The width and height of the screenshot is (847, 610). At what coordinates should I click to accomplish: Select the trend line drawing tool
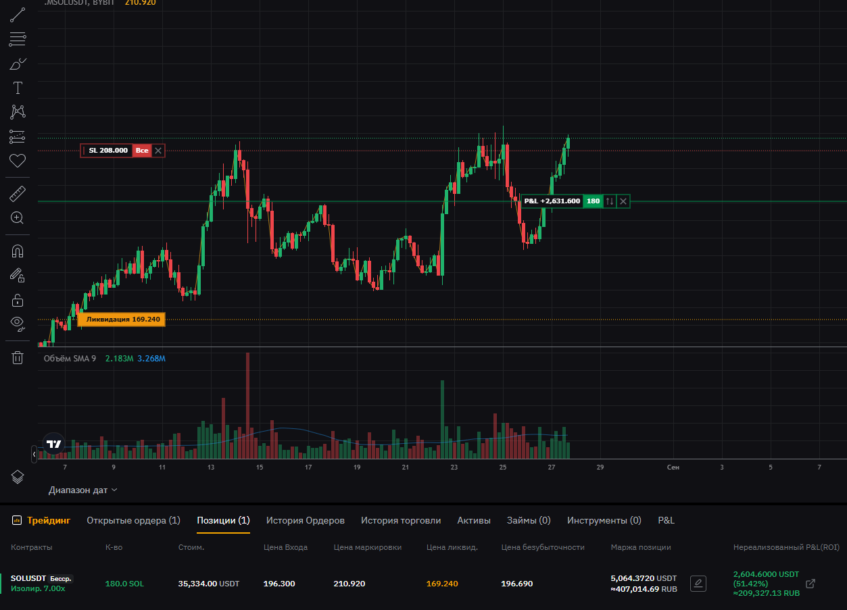pyautogui.click(x=18, y=15)
